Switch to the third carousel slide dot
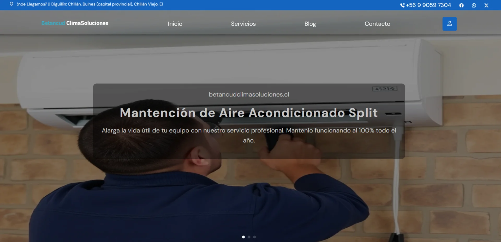The image size is (501, 242). [254, 237]
